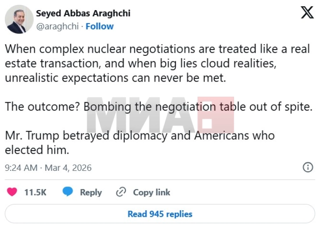Click the @araghchi handle
The height and width of the screenshot is (230, 320).
[x=57, y=26]
